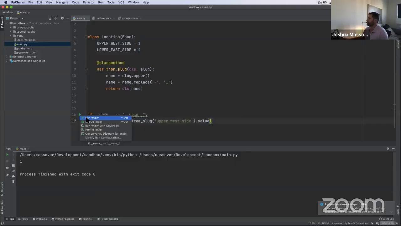The height and width of the screenshot is (226, 401).
Task: Collapse the sandbox root folder
Action: (7, 23)
